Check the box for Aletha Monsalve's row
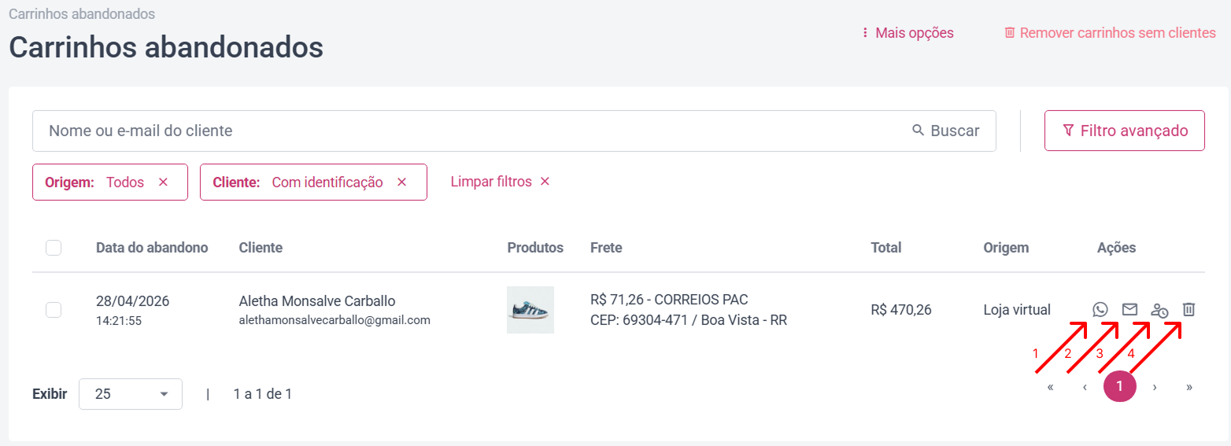This screenshot has height=446, width=1231. pyautogui.click(x=54, y=310)
